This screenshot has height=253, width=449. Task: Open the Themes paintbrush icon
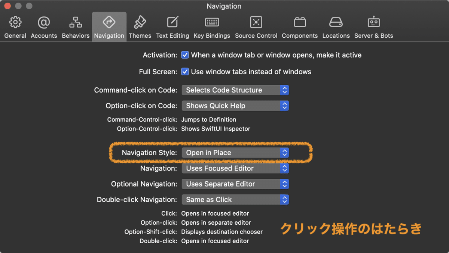140,22
